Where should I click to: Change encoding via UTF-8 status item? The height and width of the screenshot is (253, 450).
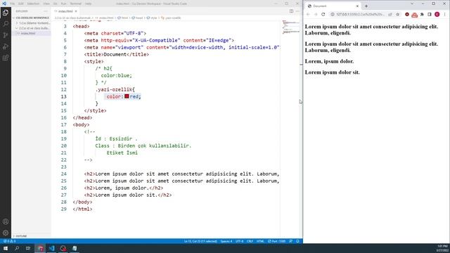click(239, 241)
